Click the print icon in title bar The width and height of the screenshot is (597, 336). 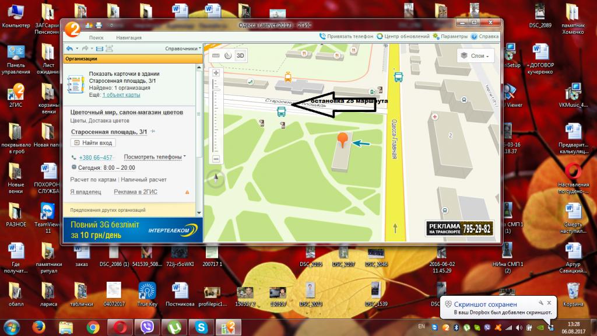coord(99,25)
